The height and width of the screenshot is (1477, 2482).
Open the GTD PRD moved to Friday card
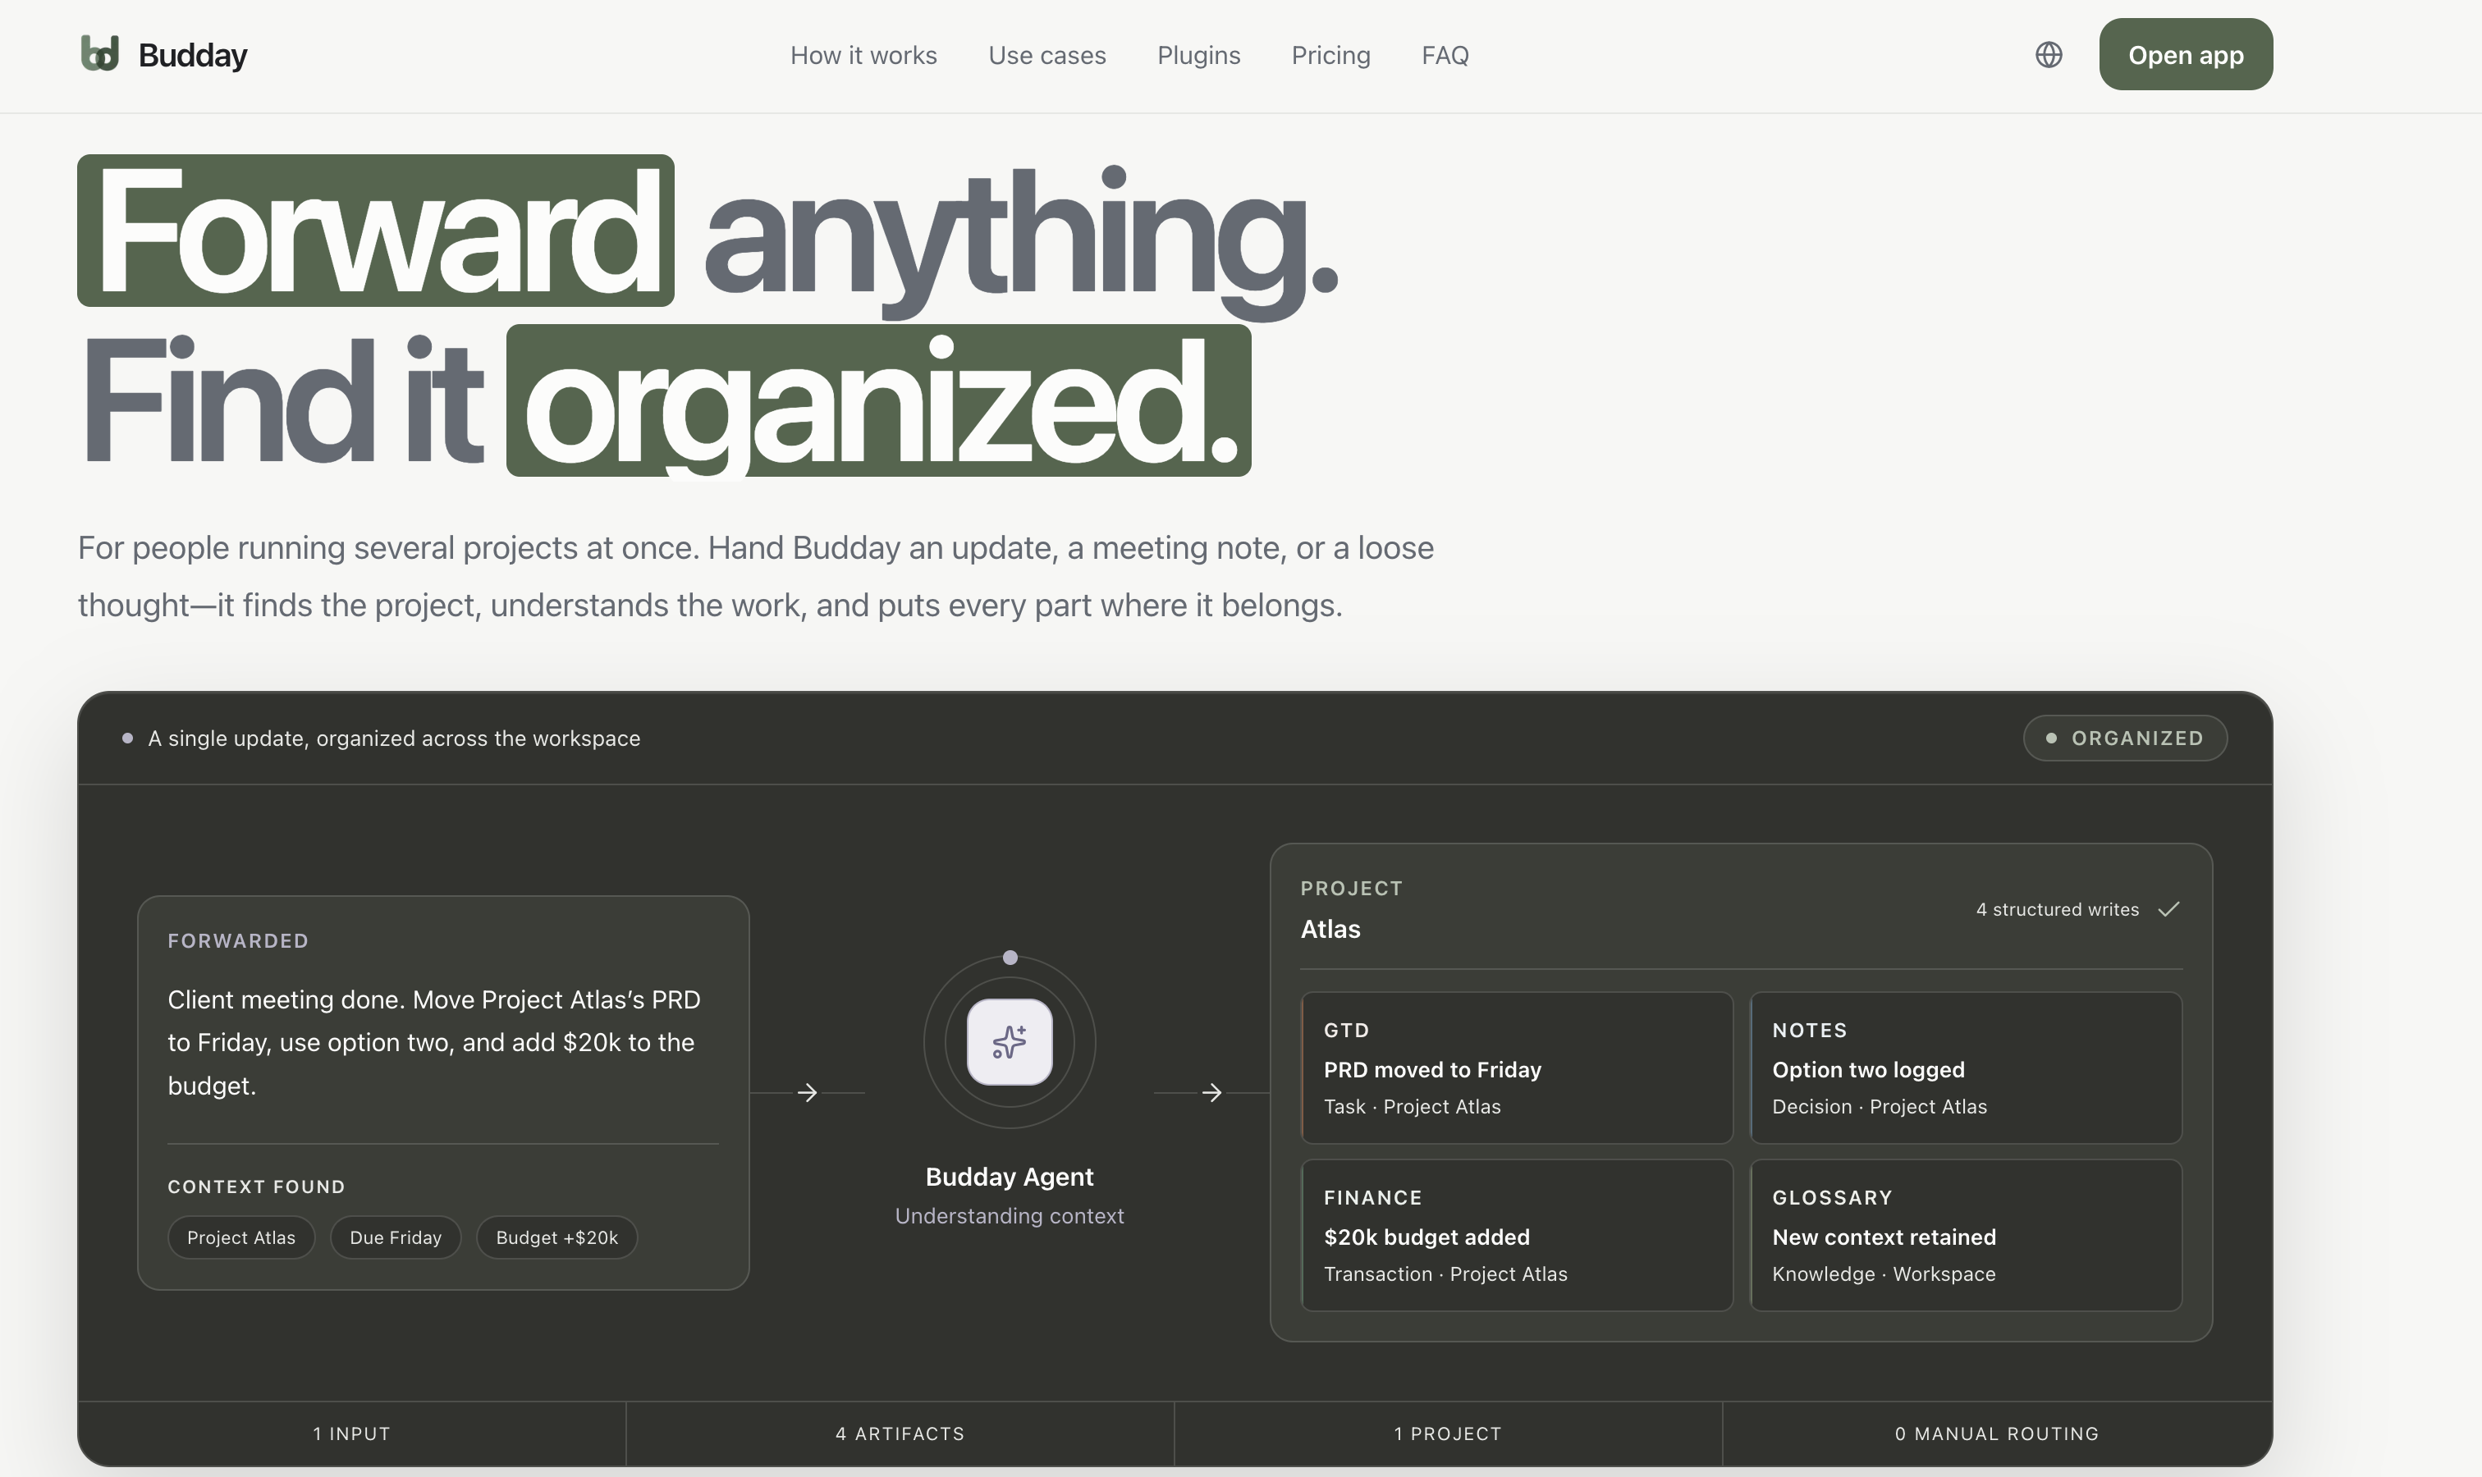pos(1516,1068)
